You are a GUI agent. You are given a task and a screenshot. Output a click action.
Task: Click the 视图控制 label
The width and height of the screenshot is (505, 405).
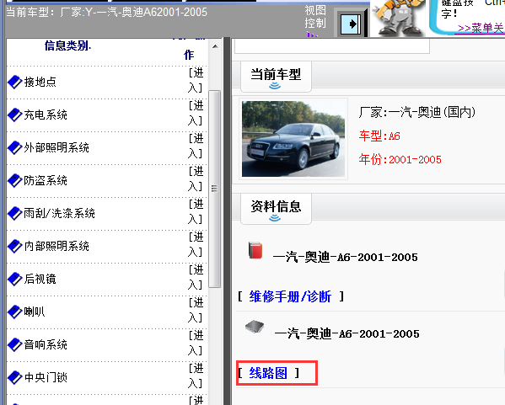tap(315, 17)
